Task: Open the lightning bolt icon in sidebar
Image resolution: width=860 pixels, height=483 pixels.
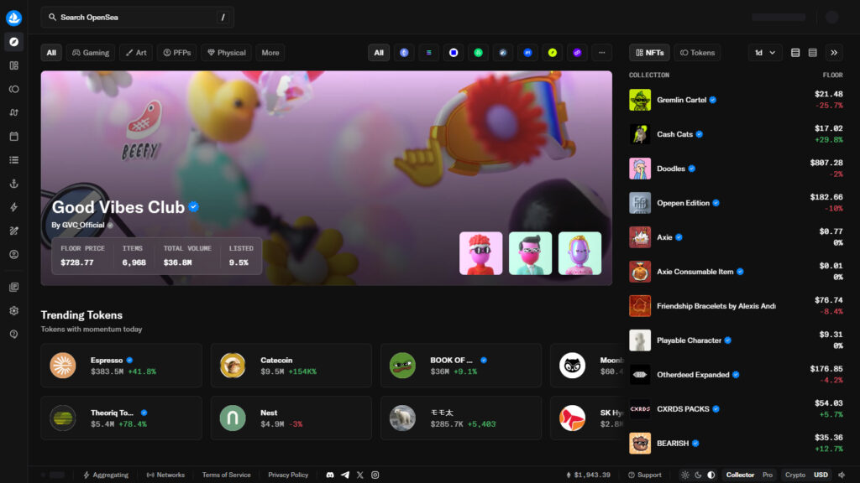Action: (x=13, y=207)
